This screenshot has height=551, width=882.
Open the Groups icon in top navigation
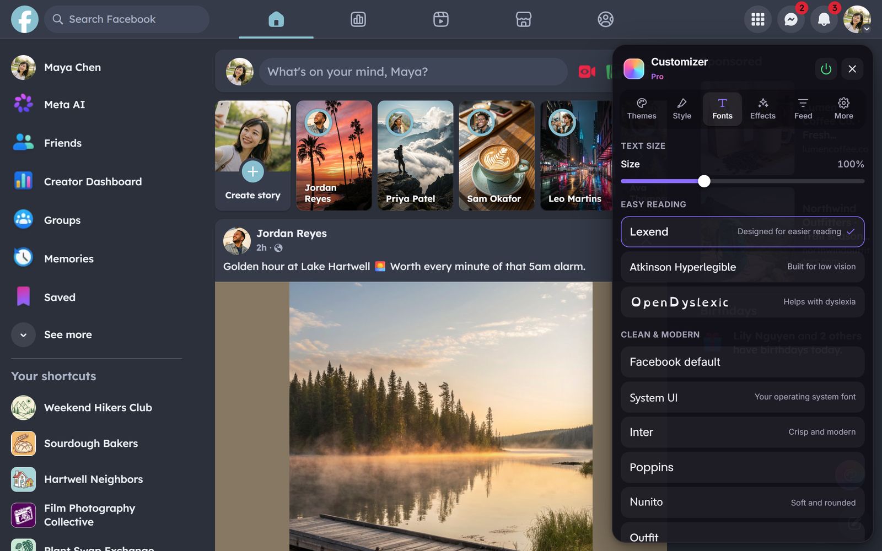(x=605, y=19)
